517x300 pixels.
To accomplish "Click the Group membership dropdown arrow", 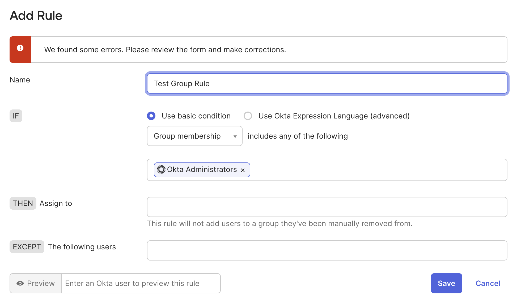I will 235,136.
